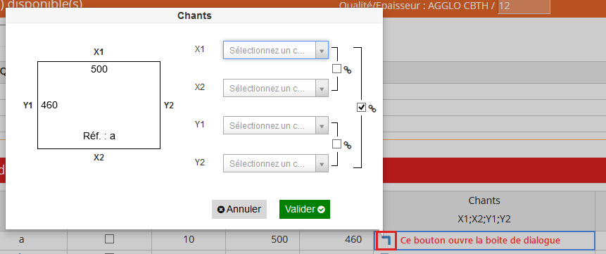This screenshot has width=606, height=254.
Task: Click the check icon on the Valider button
Action: pos(321,210)
